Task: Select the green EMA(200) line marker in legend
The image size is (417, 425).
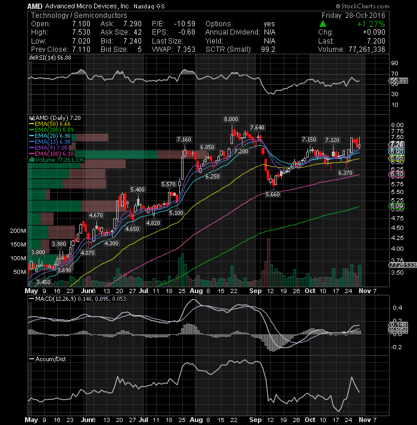Action: tap(32, 130)
